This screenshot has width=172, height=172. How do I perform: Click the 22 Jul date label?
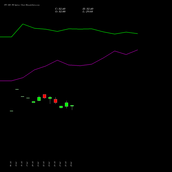pyautogui.click(x=44, y=164)
